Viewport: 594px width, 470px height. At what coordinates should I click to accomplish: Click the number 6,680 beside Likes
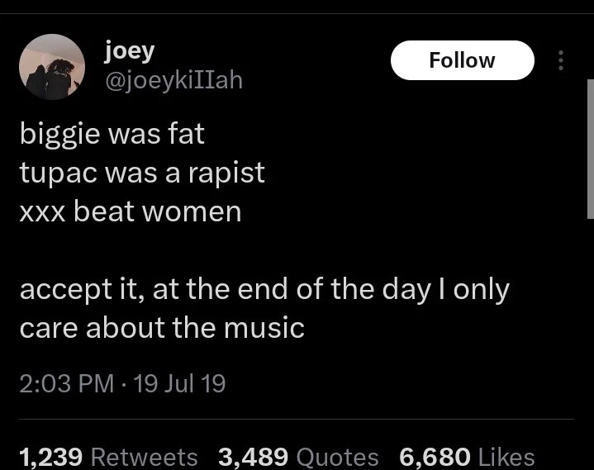coord(435,456)
